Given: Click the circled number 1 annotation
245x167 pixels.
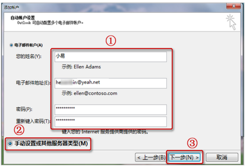Looking at the screenshot, I should [111, 41].
